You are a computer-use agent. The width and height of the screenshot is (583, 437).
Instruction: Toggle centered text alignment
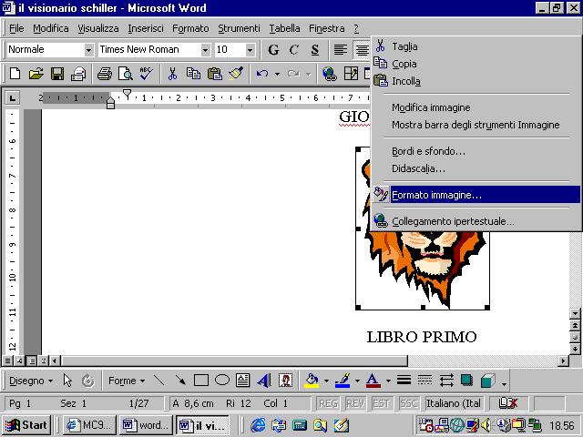362,49
